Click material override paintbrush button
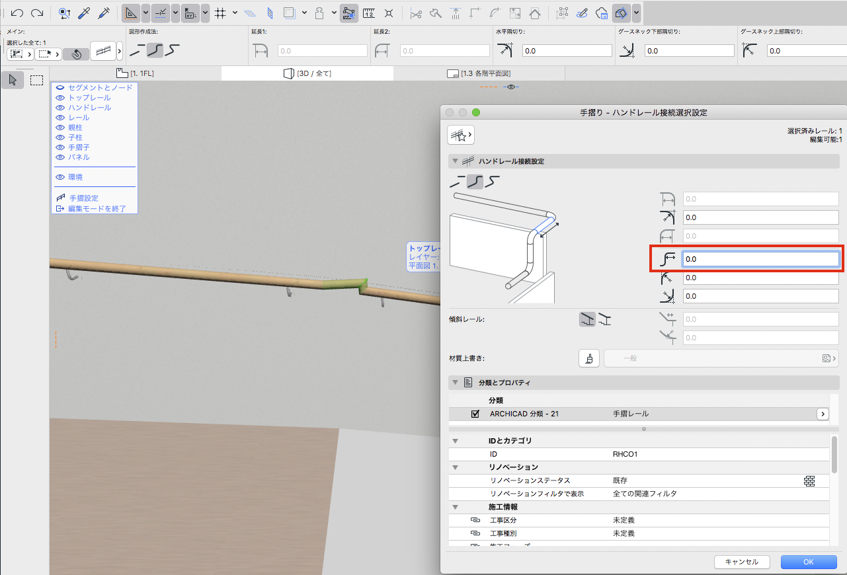This screenshot has height=575, width=847. [588, 358]
